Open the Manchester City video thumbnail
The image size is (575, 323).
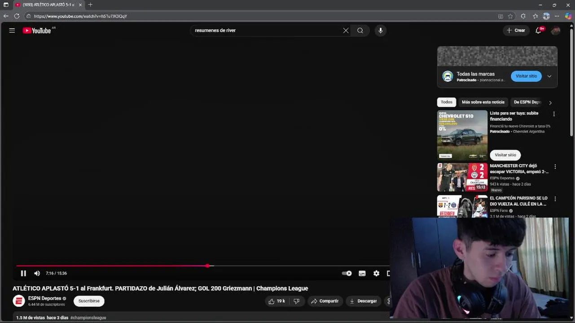462,177
